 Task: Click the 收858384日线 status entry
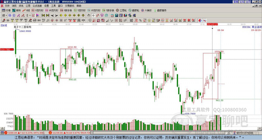pyautogui.click(x=245, y=133)
